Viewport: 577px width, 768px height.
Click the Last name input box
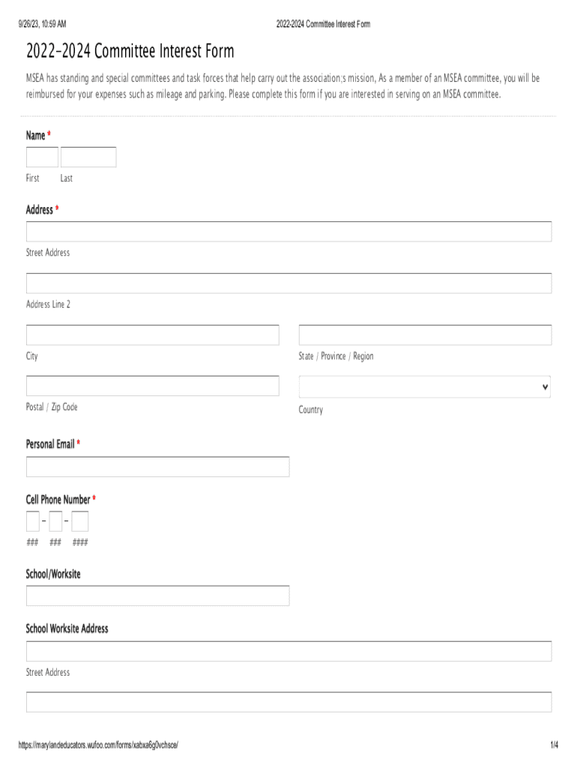coord(88,157)
